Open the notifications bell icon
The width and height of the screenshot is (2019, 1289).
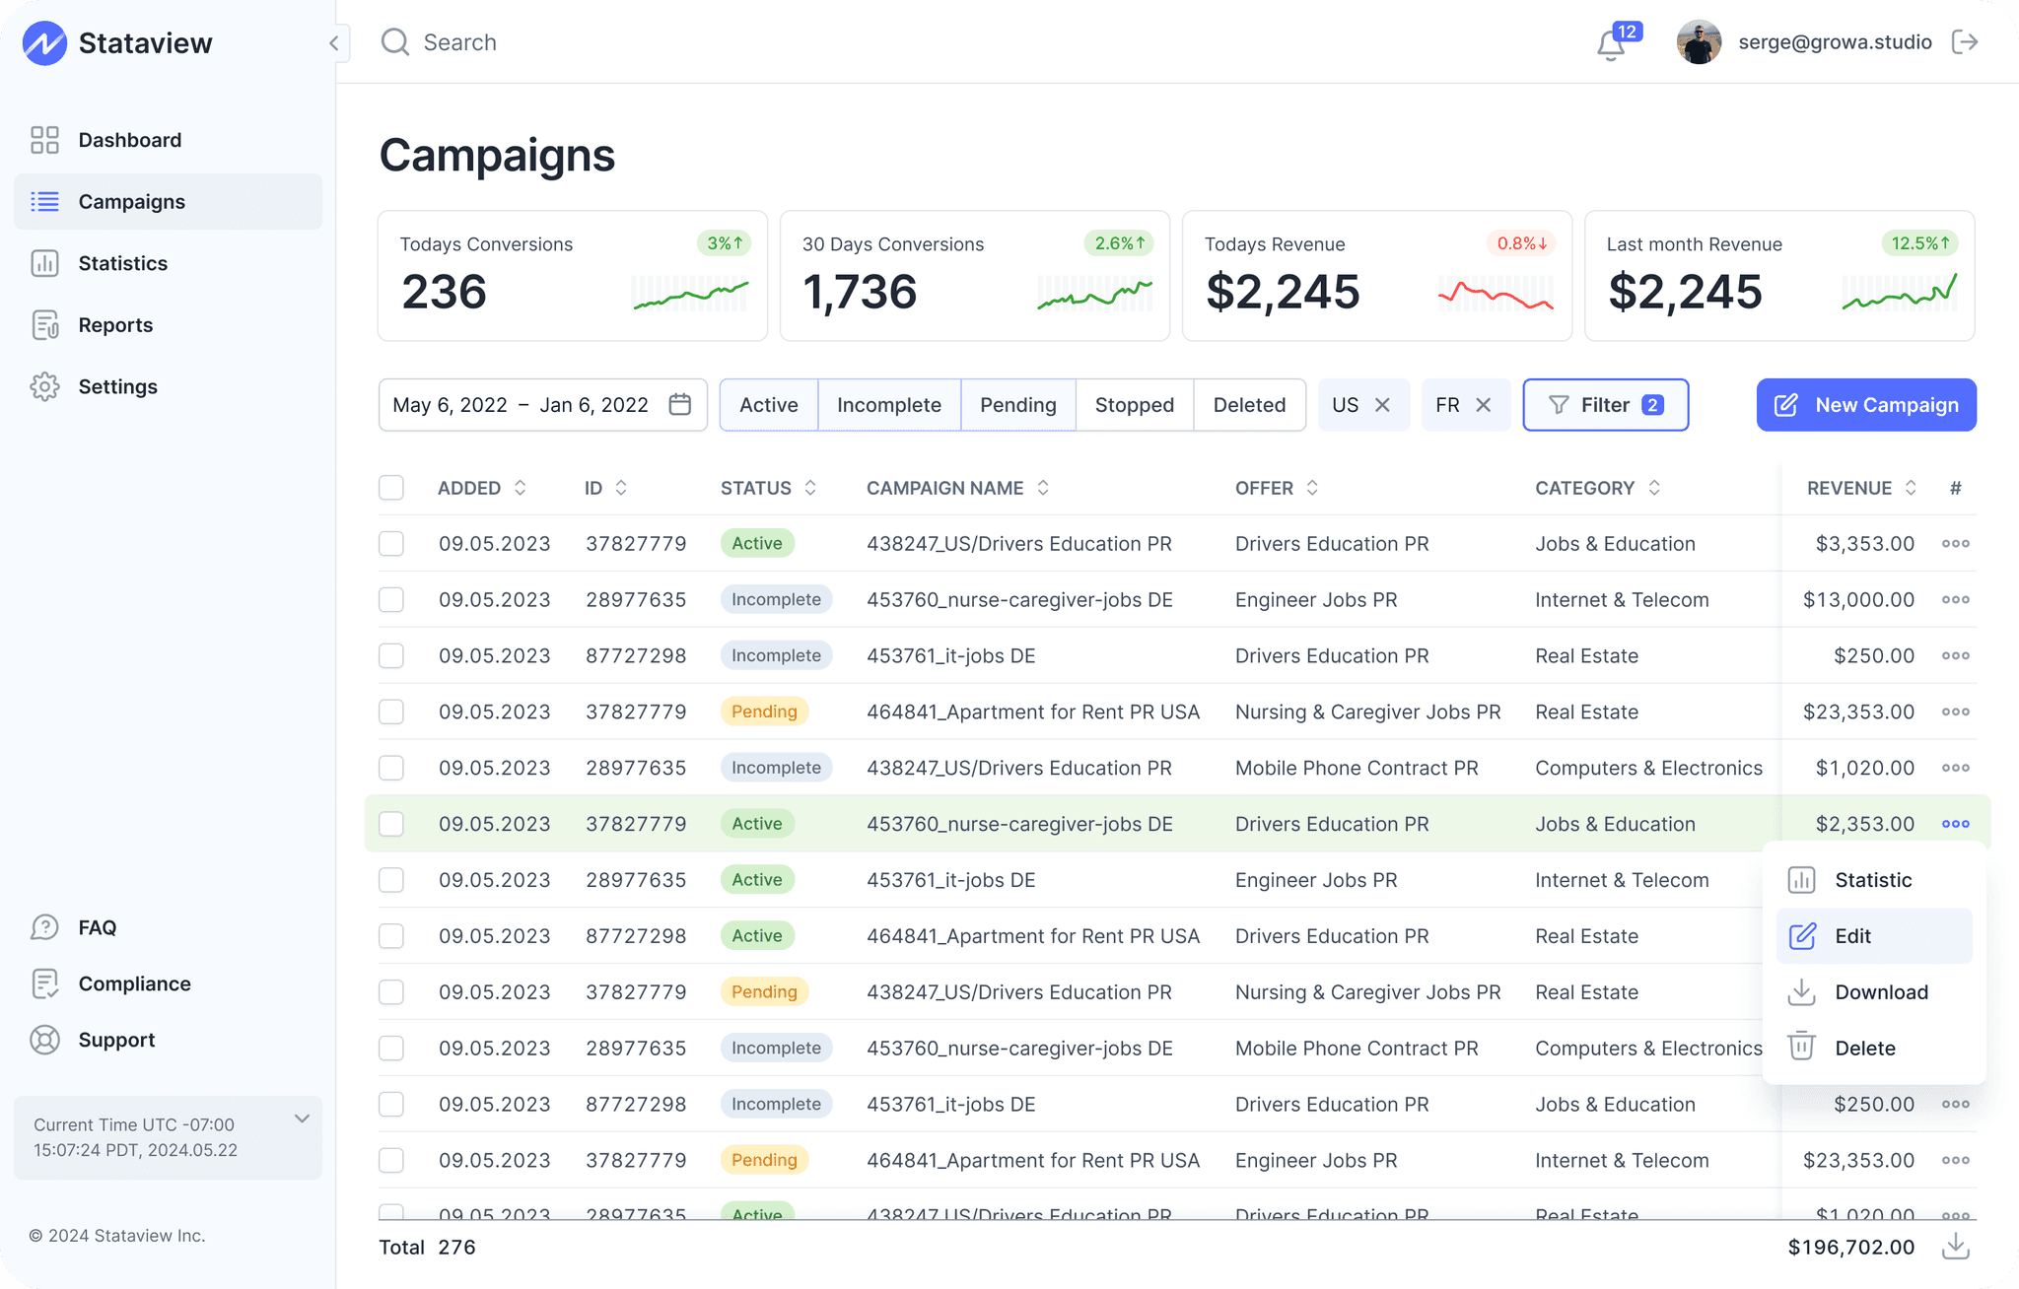coord(1611,44)
